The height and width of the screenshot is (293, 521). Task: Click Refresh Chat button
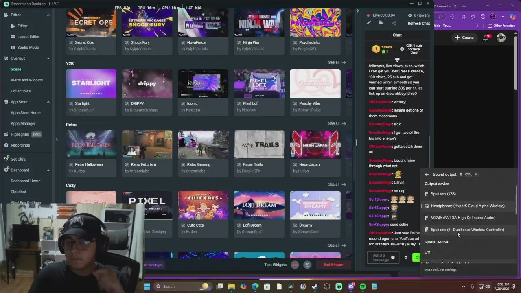point(418,23)
